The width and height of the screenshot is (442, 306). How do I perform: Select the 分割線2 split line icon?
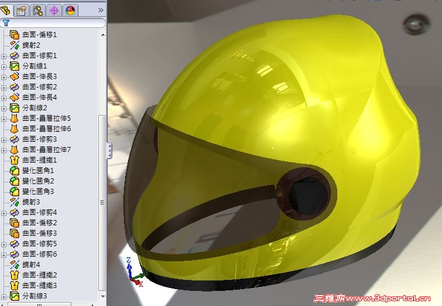coord(15,108)
